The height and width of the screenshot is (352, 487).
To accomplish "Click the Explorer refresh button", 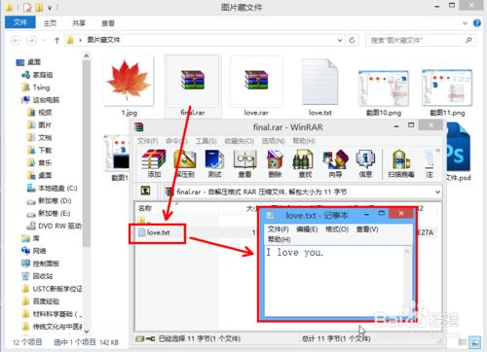I will [352, 40].
